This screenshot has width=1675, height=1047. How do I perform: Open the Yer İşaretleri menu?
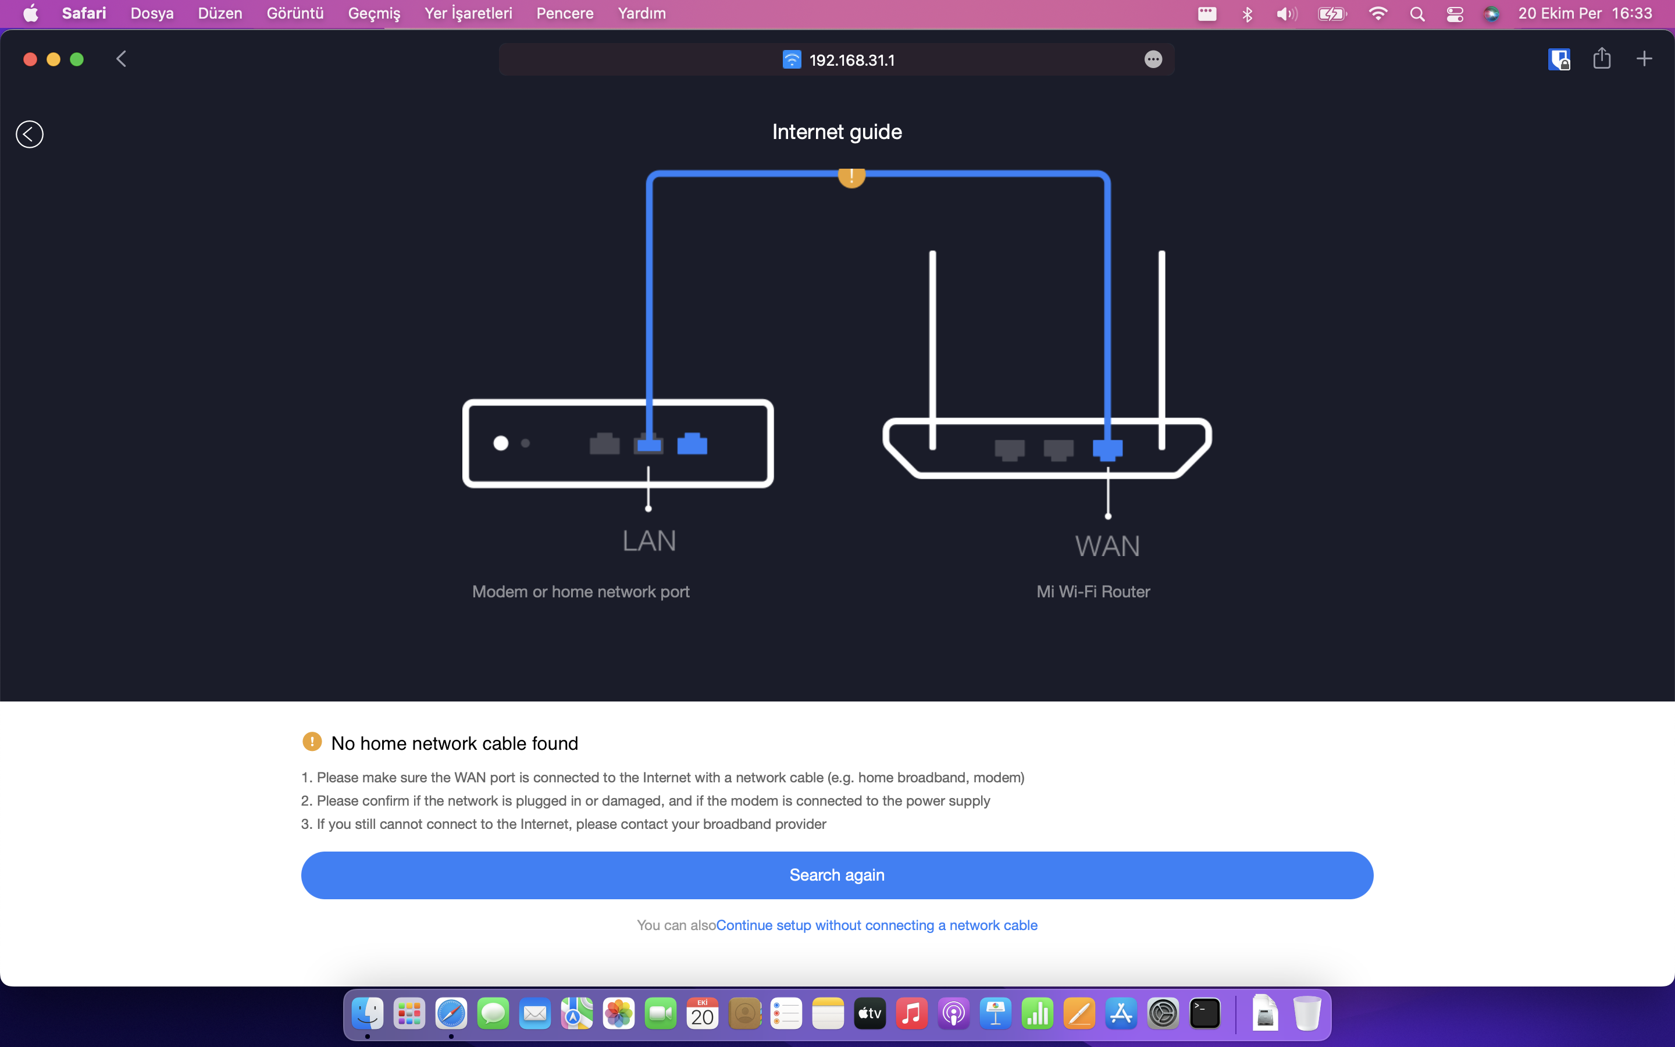coord(469,13)
